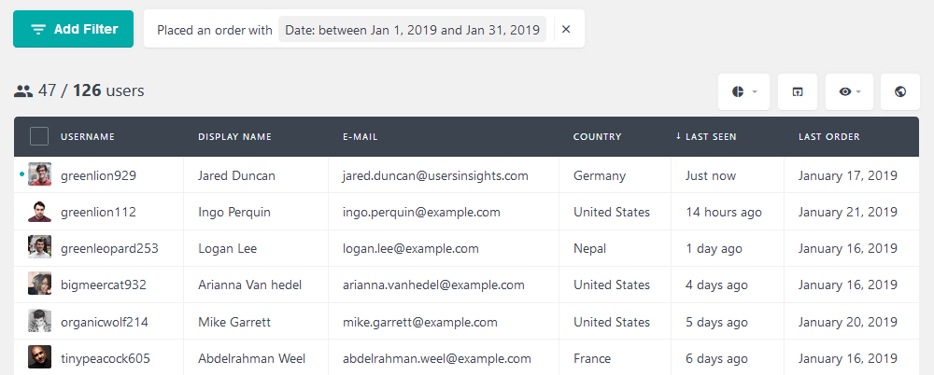Click greenleopard253's avatar thumbnail
This screenshot has height=375, width=934.
(x=39, y=248)
